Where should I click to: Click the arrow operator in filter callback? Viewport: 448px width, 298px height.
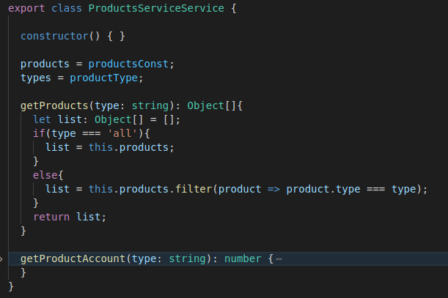tap(273, 189)
